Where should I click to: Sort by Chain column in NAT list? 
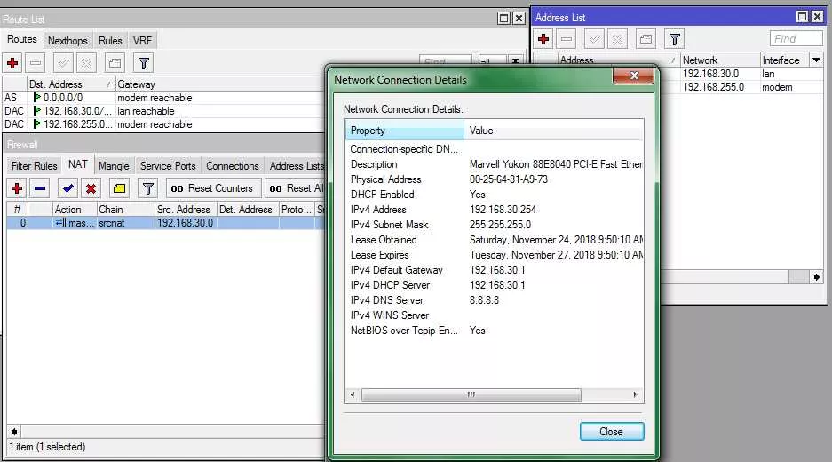(126, 209)
